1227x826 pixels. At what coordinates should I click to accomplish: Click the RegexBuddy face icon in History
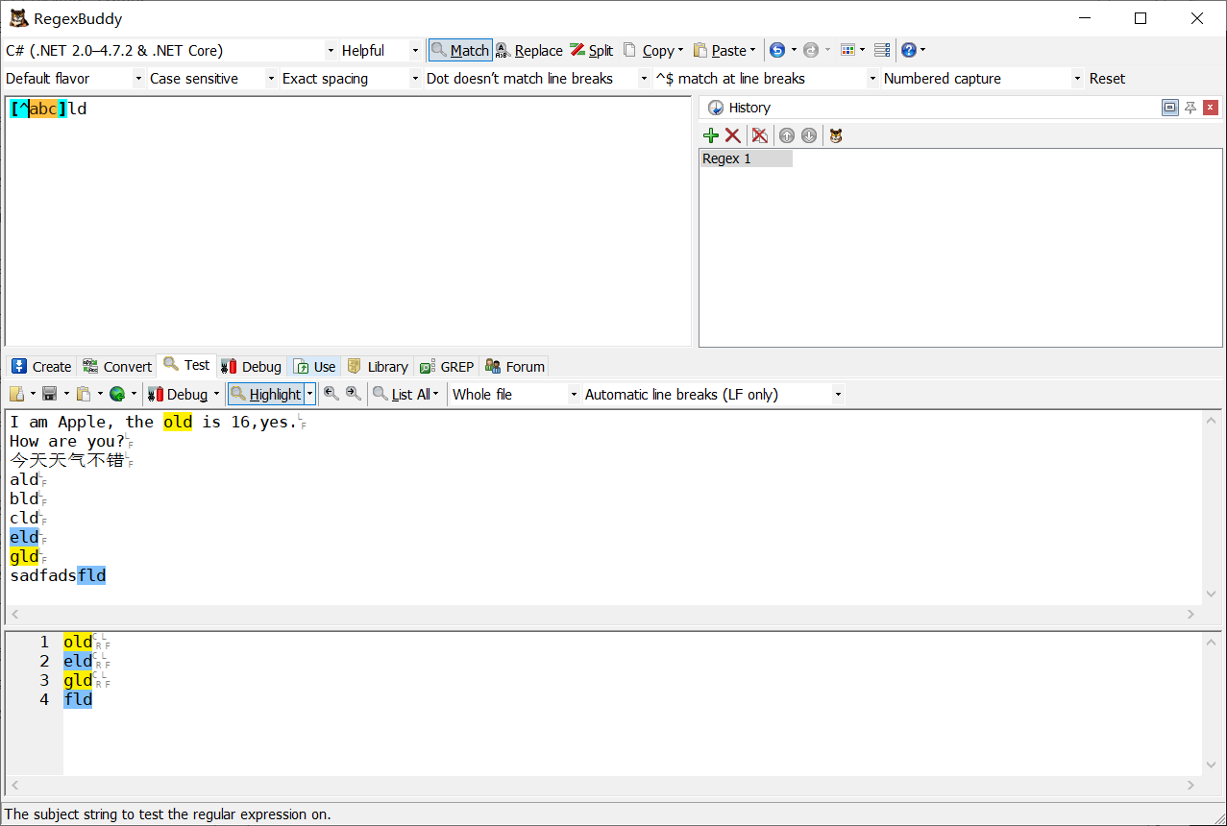click(x=836, y=135)
